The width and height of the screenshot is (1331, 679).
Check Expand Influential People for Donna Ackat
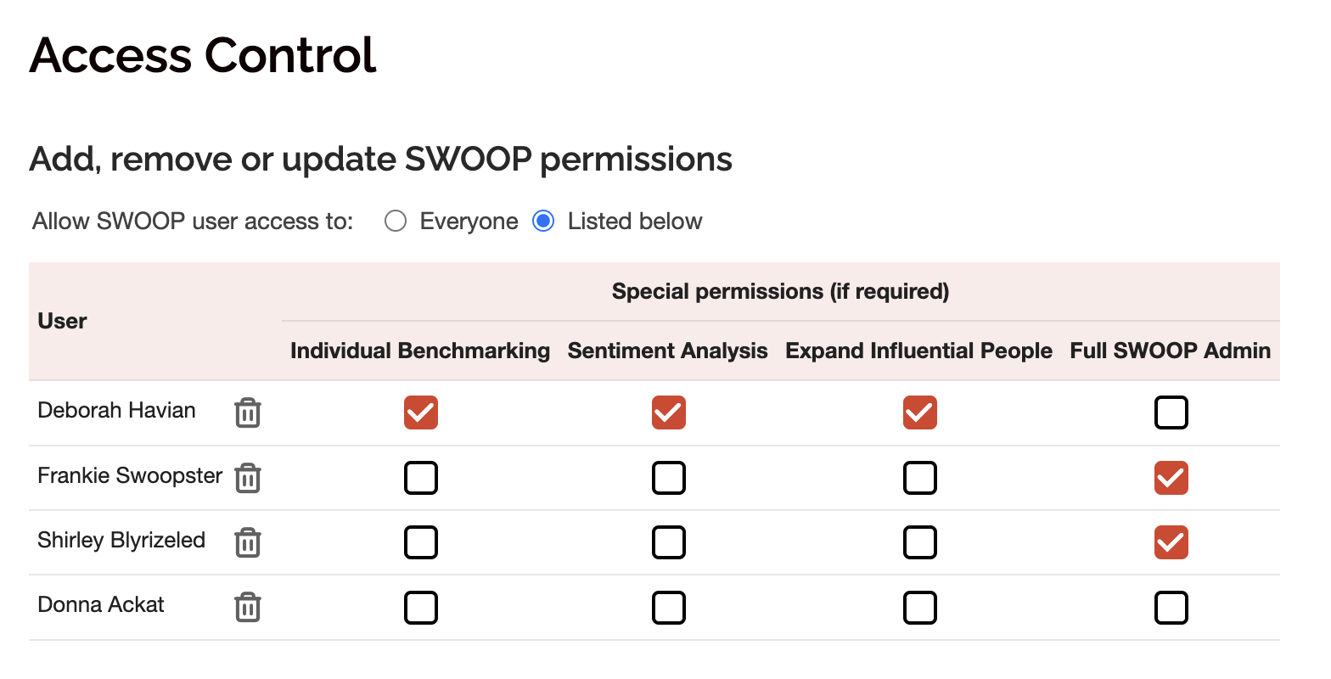point(919,608)
